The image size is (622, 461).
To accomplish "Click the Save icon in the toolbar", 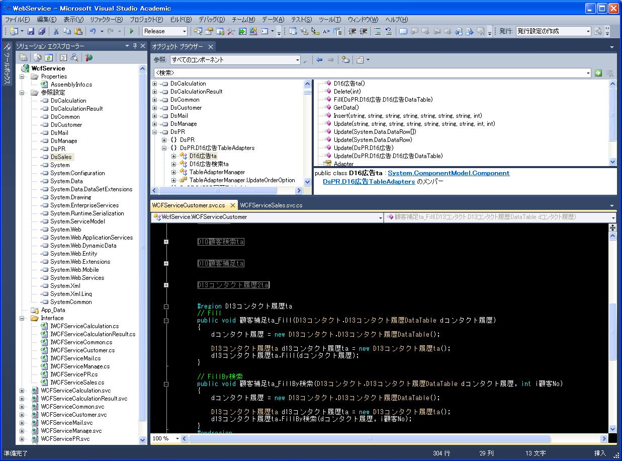I will [31, 31].
